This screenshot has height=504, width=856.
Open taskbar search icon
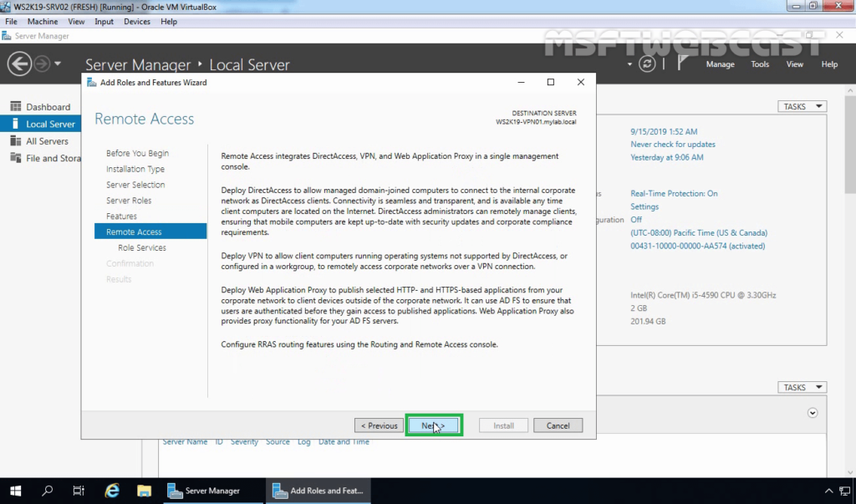(47, 491)
